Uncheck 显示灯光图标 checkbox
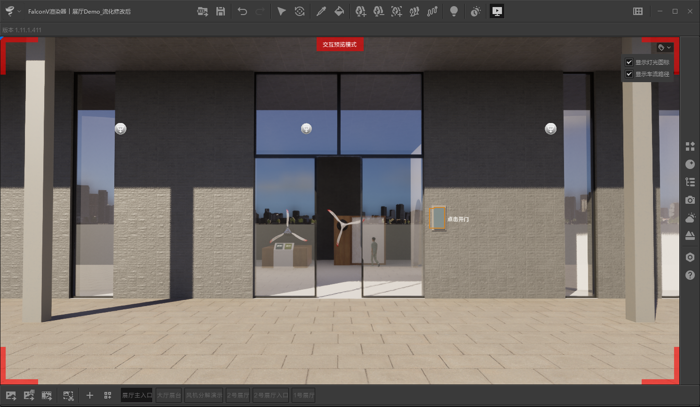 point(629,61)
